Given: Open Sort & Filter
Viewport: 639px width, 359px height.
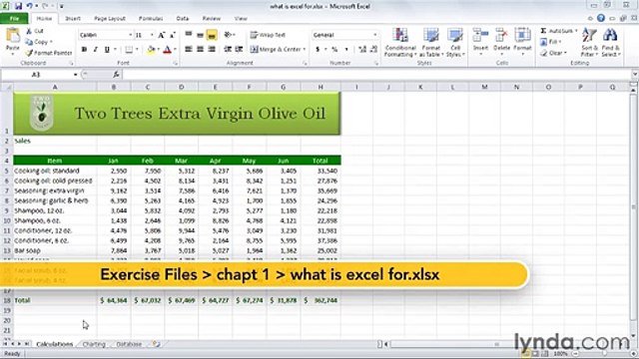Looking at the screenshot, I should click(x=589, y=42).
